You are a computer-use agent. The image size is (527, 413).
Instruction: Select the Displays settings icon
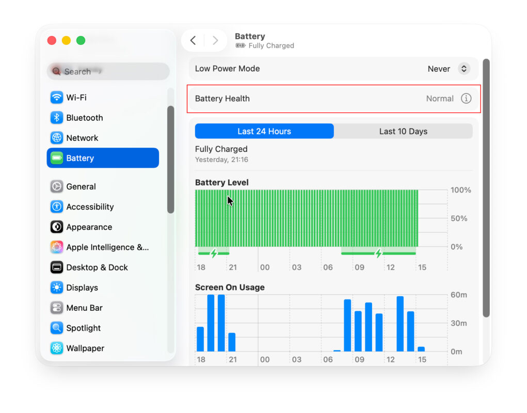tap(57, 287)
